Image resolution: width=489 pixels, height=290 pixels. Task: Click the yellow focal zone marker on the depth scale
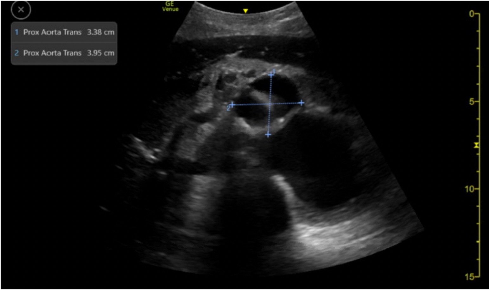(477, 145)
